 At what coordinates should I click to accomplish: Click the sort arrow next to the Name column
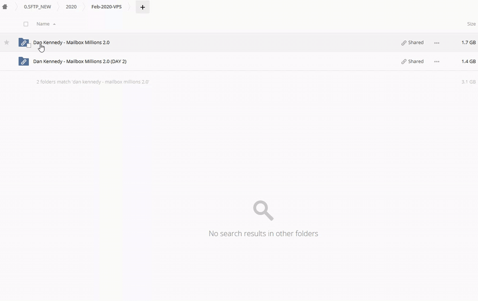pyautogui.click(x=54, y=24)
